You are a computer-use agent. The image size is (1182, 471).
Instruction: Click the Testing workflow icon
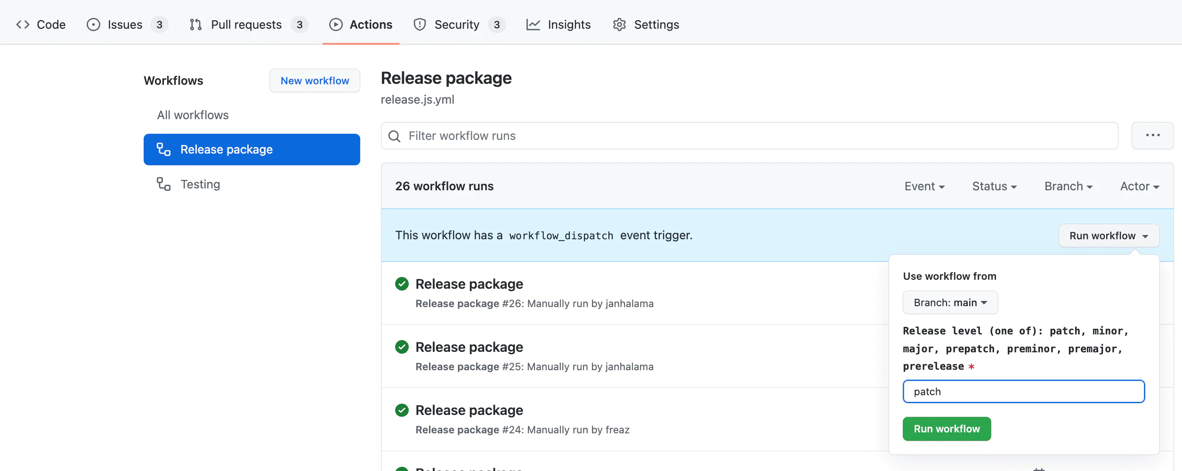coord(163,184)
